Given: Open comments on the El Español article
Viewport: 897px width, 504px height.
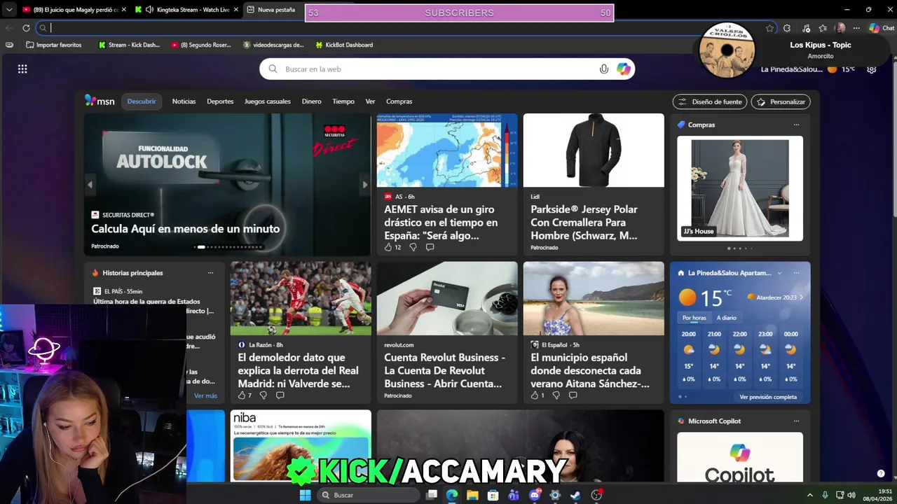Looking at the screenshot, I should coord(573,395).
